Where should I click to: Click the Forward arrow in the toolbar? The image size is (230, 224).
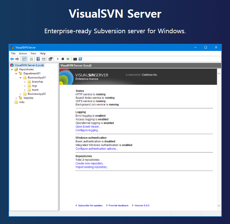(17, 59)
